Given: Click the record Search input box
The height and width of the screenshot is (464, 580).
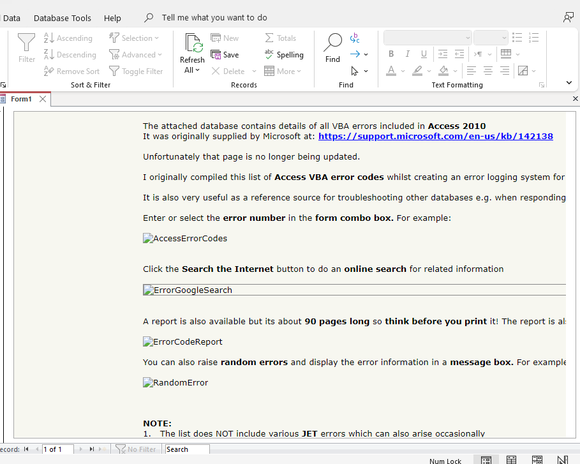Looking at the screenshot, I should (186, 449).
